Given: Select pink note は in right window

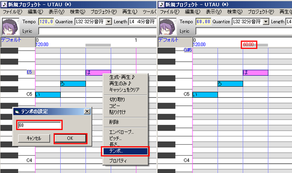Looking at the screenshot, I should 255,73.
